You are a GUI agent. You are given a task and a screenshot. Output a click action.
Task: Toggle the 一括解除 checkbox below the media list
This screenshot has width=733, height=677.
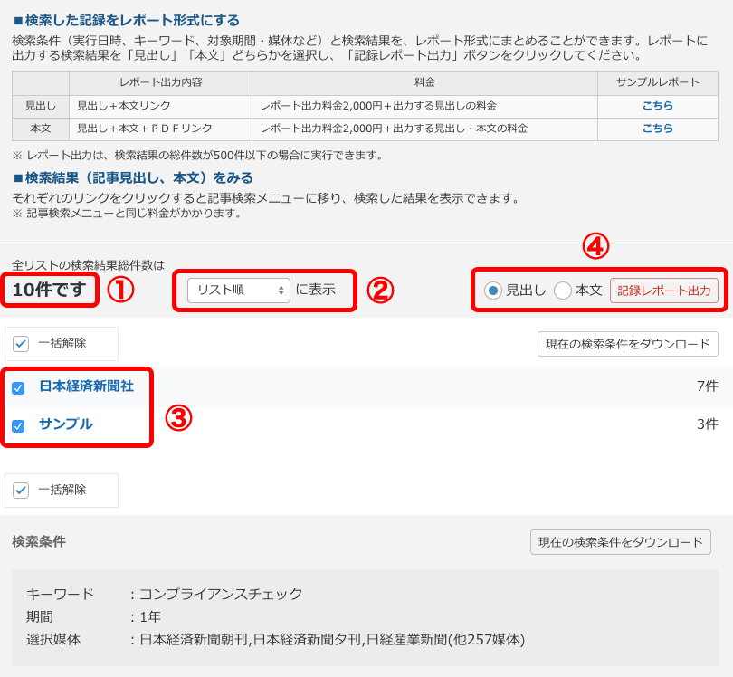21,491
